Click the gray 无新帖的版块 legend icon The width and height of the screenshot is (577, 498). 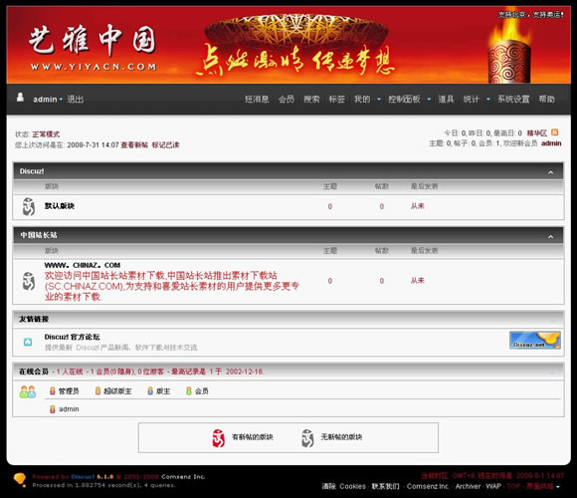307,438
